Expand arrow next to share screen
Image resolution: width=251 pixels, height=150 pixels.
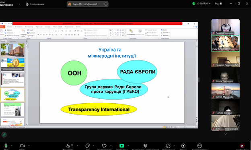128,146
